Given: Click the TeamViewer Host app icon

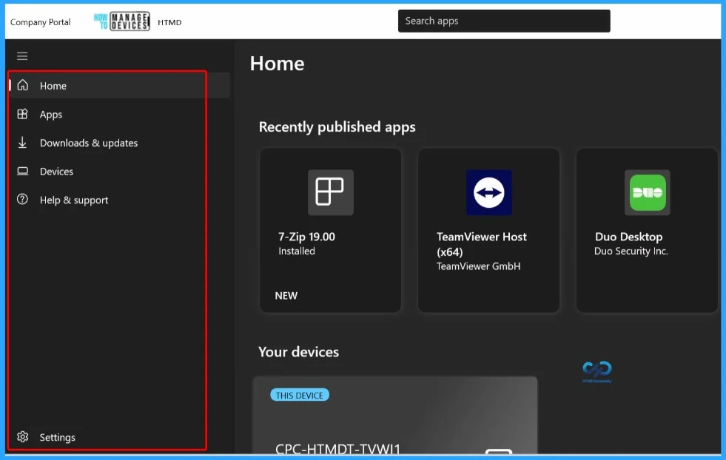Looking at the screenshot, I should (489, 192).
